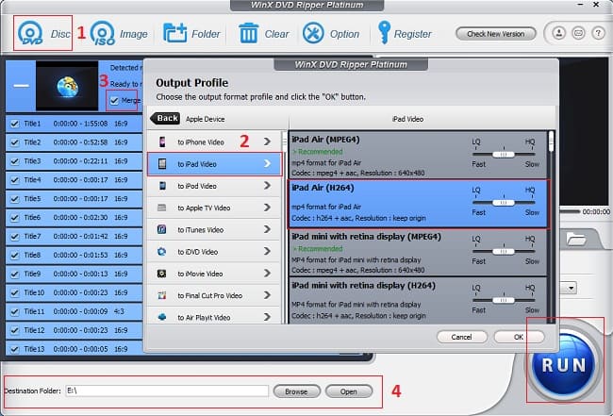Viewport: 613px width, 416px height.
Task: Uncheck Title4 checkbox
Action: pyautogui.click(x=15, y=180)
